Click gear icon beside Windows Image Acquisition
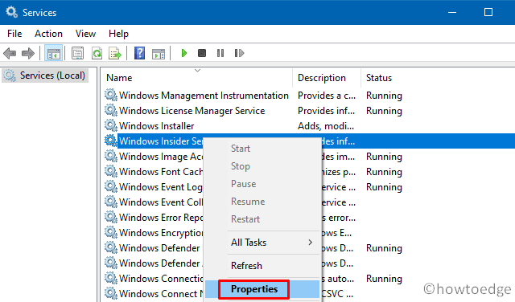515x302 pixels. pyautogui.click(x=111, y=156)
